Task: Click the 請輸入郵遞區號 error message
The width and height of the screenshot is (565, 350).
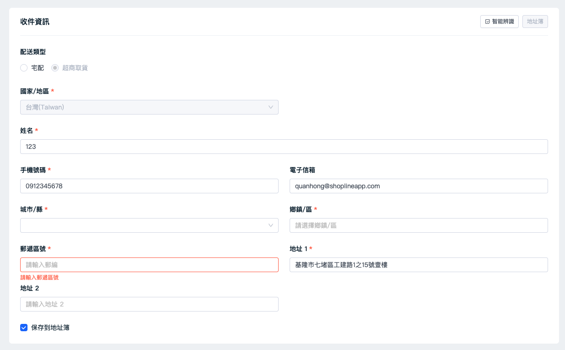Action: coord(39,278)
